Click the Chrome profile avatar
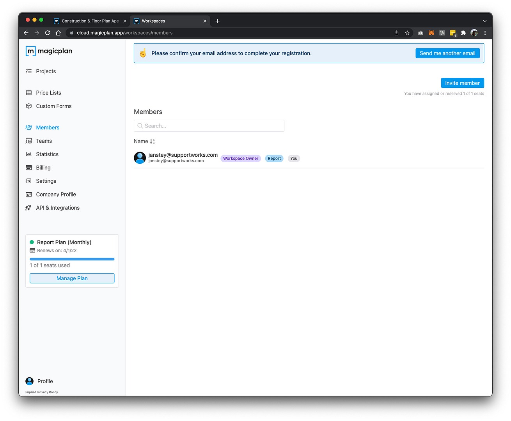This screenshot has width=511, height=421. [474, 33]
